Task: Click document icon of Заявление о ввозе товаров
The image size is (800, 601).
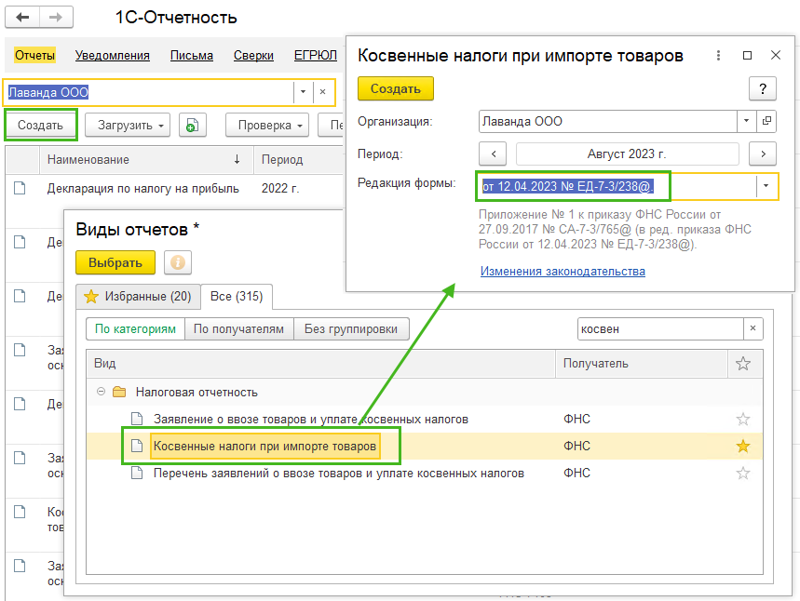Action: (x=137, y=419)
